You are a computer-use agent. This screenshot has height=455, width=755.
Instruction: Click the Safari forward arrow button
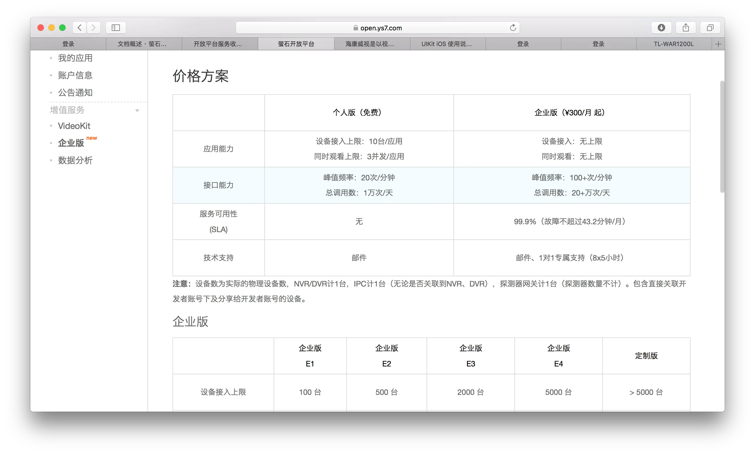pyautogui.click(x=94, y=28)
